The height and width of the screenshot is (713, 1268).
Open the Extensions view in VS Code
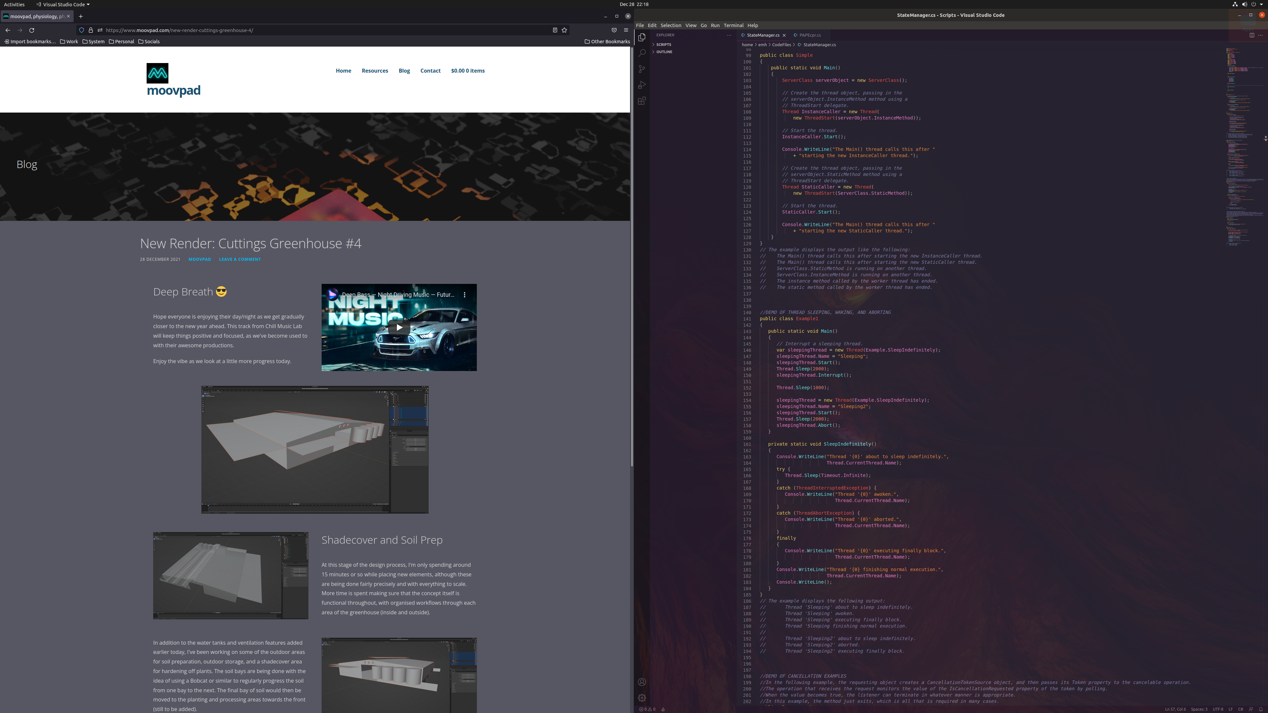click(x=642, y=101)
